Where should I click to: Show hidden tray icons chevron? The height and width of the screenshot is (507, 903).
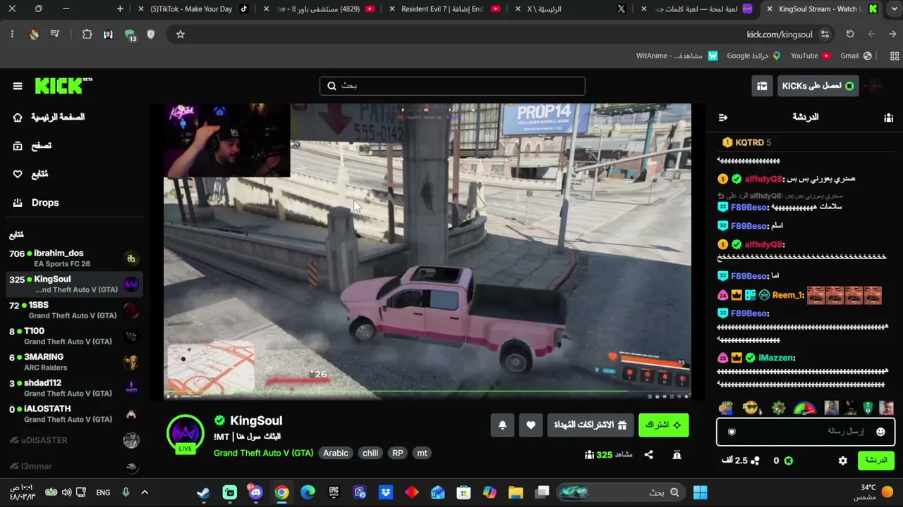(145, 493)
